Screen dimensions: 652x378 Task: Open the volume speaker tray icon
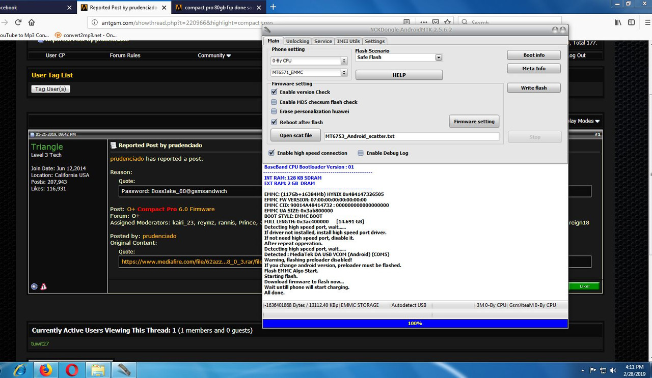tap(613, 370)
